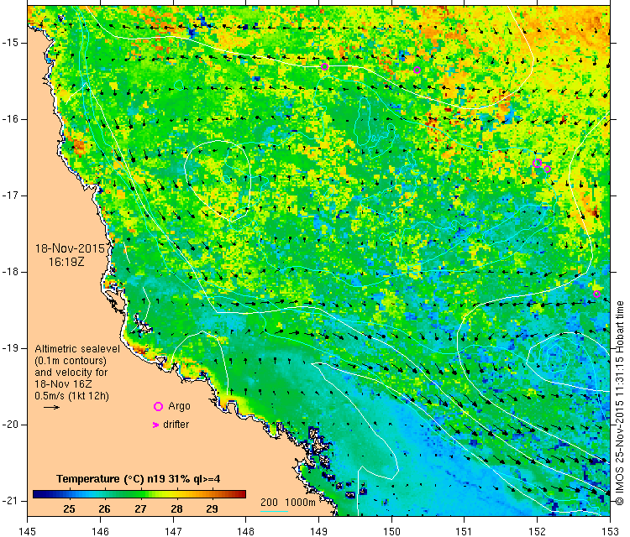Click the IMOS copyright timestamp text
Image resolution: width=630 pixels, height=537 pixels.
pyautogui.click(x=620, y=403)
